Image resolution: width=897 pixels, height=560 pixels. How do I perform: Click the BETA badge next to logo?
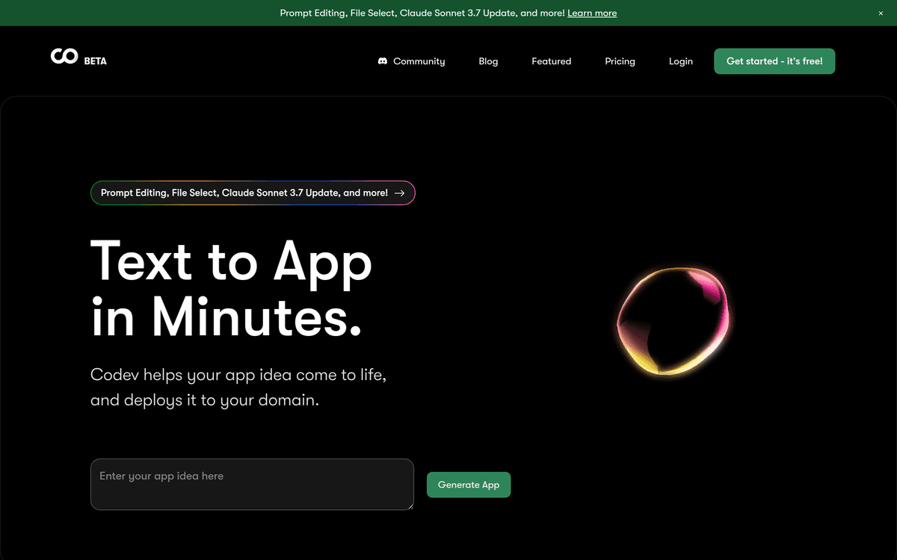point(96,61)
